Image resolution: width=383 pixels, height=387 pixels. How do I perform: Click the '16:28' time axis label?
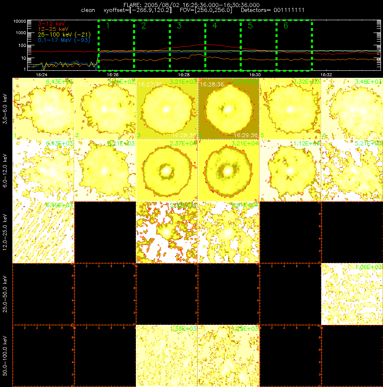point(184,75)
